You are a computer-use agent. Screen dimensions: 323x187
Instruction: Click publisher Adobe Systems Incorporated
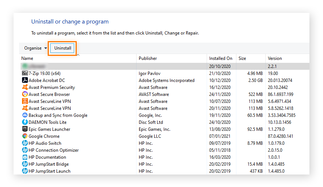coord(166,80)
